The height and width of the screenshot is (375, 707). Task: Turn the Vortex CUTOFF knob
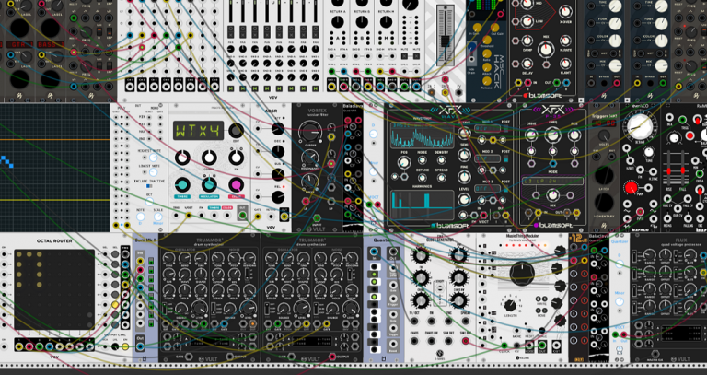click(309, 134)
